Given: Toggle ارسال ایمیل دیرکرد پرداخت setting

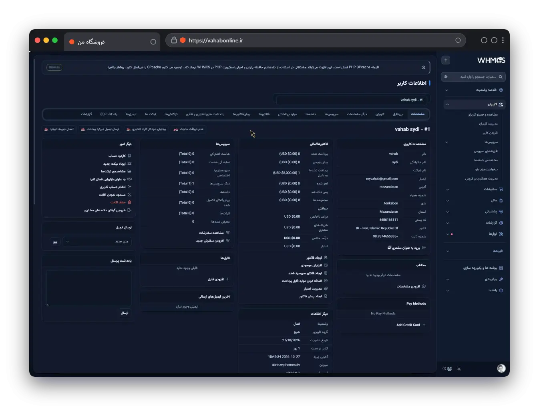Looking at the screenshot, I should click(100, 129).
